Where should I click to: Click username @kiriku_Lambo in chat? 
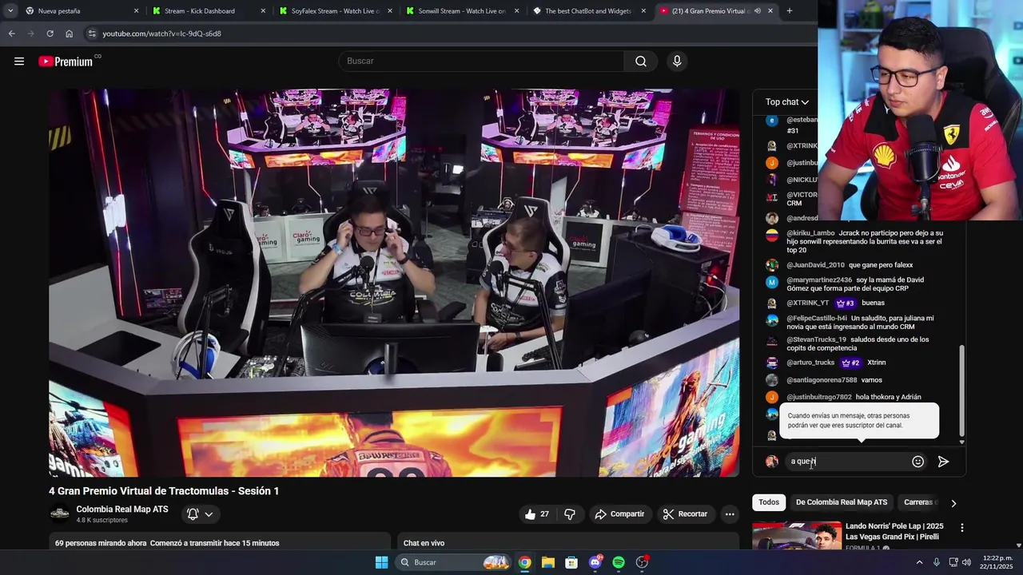(810, 233)
